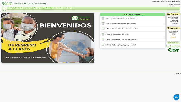Click calendar icon for 31-DIC-21 Entrega de Notas - - Año Escolar
This screenshot has height=102, width=181.
(103, 34)
